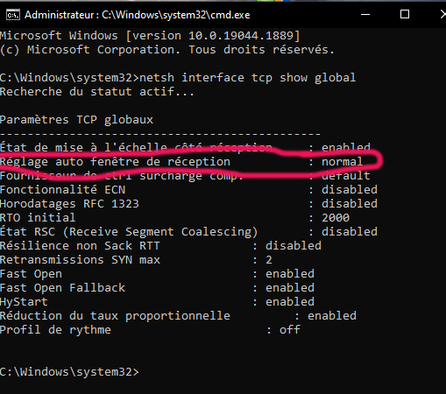
Task: Close the Administrateur cmd.exe window
Action: click(x=442, y=14)
